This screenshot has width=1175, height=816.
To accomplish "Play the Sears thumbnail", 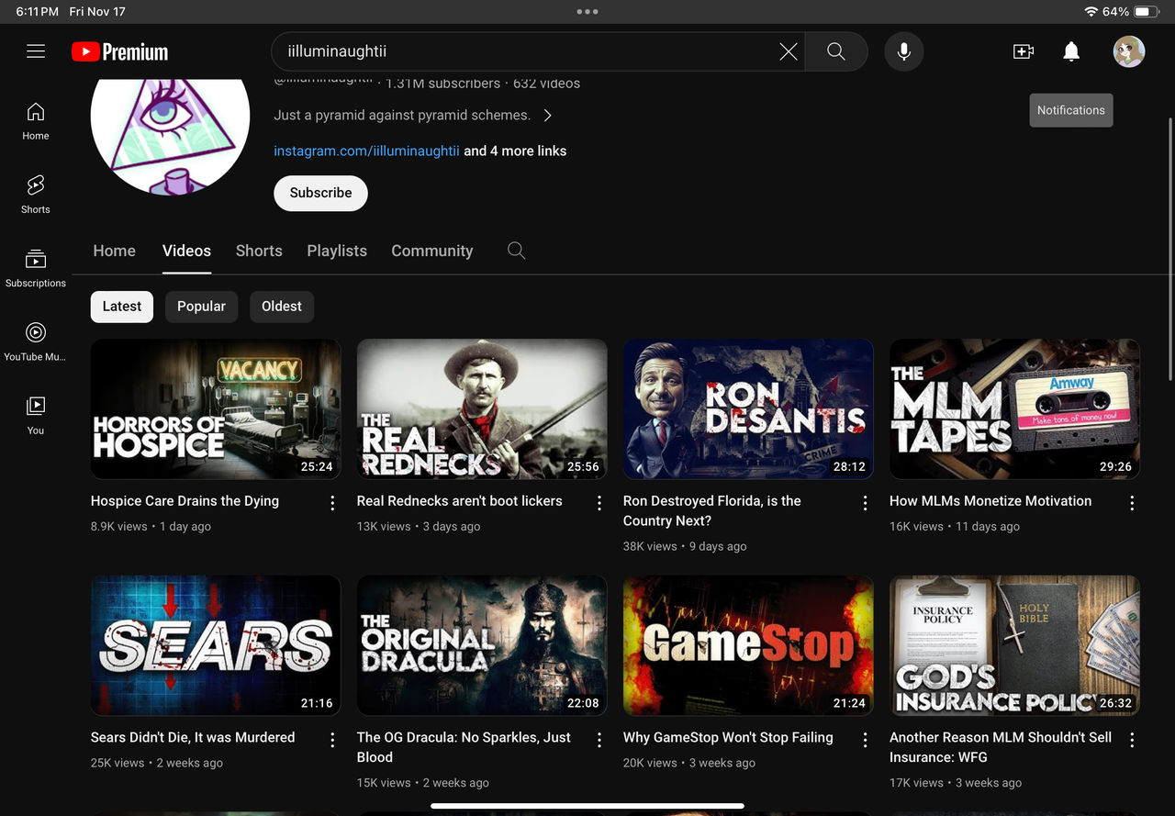I will click(x=216, y=645).
